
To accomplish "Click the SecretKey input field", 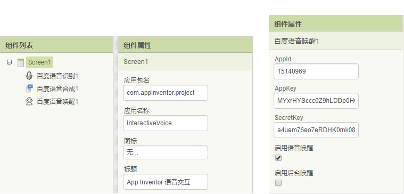I will 316,130.
